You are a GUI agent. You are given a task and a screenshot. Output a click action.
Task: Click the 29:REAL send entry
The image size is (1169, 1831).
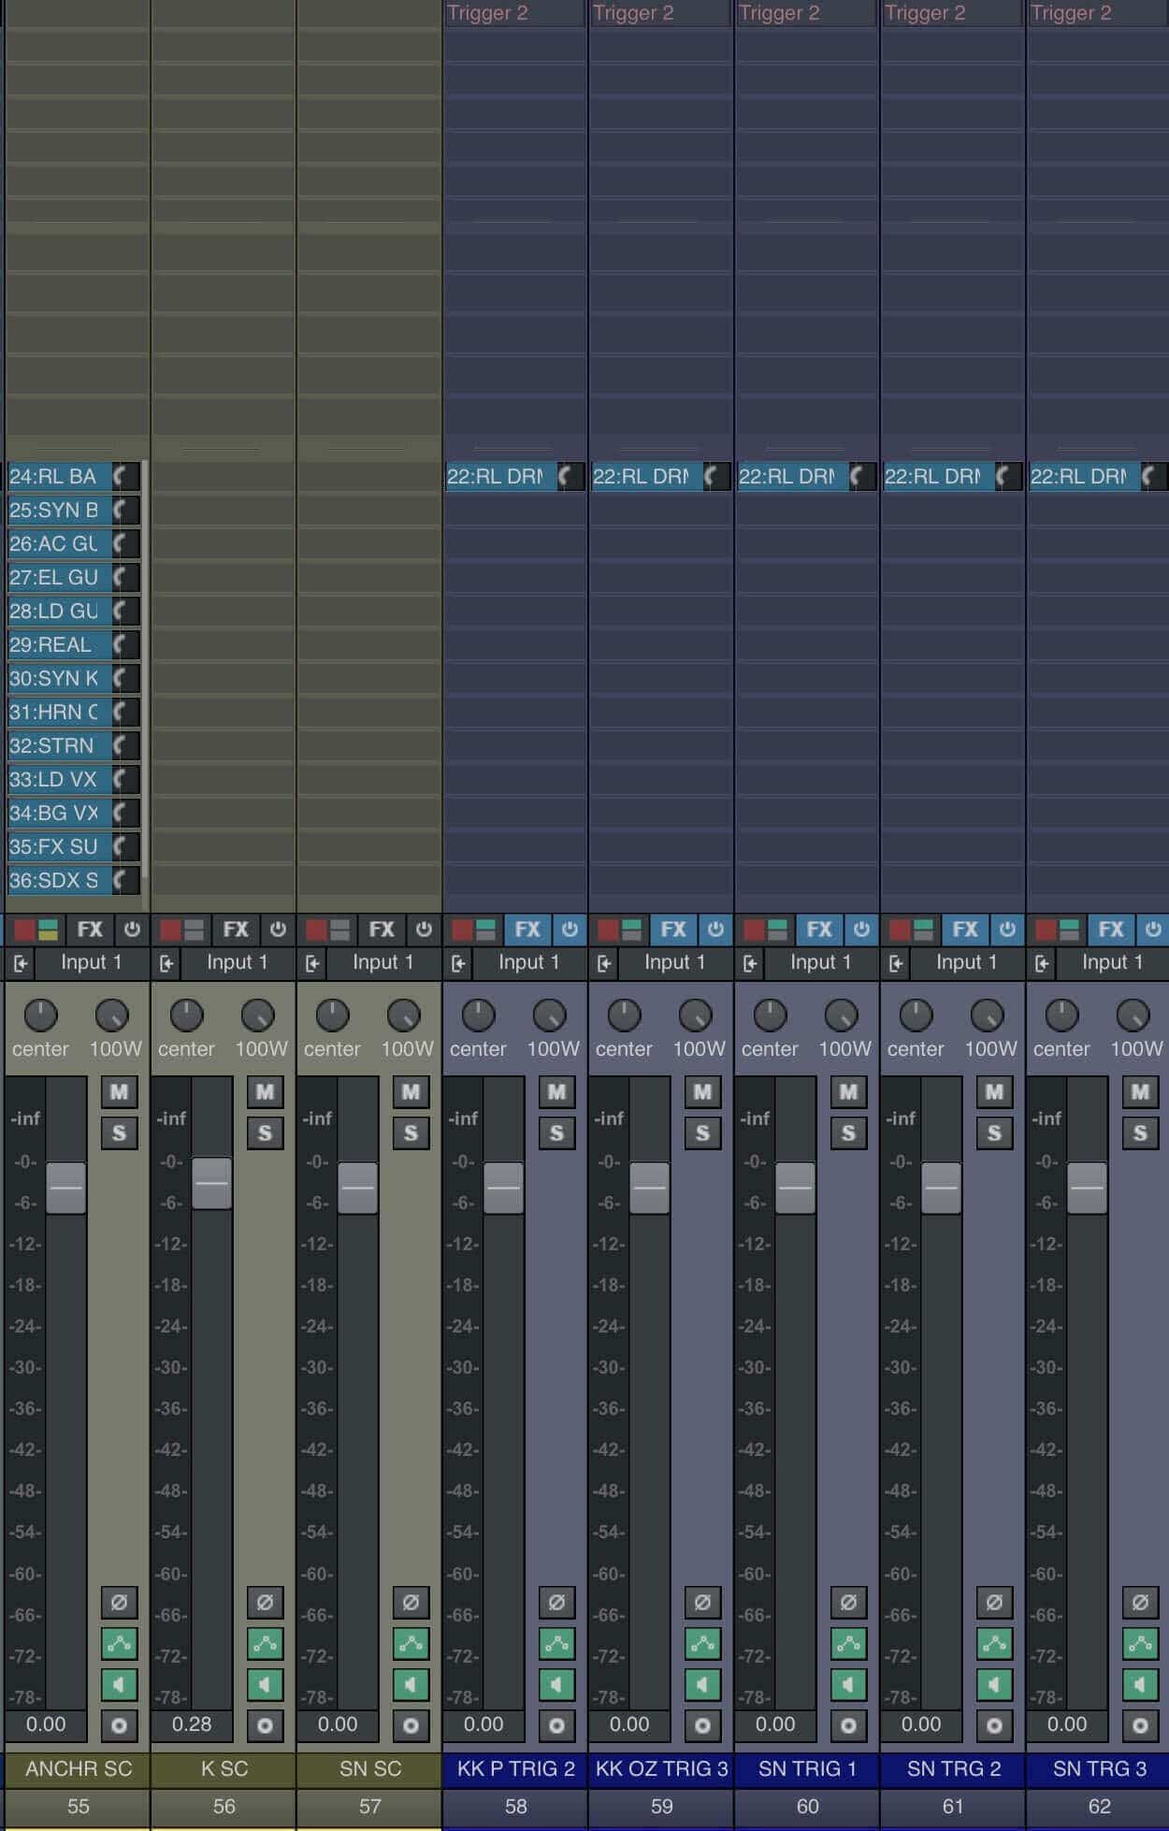tap(60, 644)
